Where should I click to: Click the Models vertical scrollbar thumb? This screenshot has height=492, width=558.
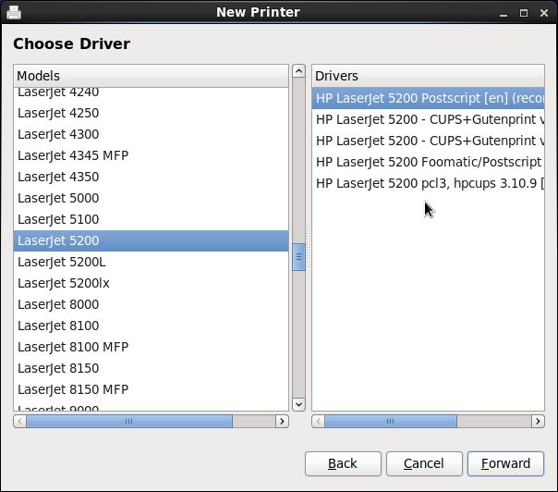(298, 257)
